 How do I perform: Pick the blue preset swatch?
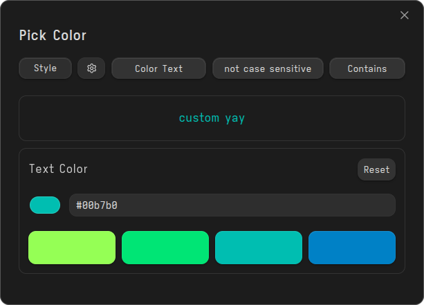[352, 248]
